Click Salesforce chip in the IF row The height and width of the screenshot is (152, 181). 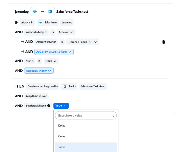coord(47,23)
